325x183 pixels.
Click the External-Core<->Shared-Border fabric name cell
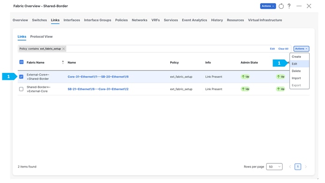pyautogui.click(x=38, y=77)
